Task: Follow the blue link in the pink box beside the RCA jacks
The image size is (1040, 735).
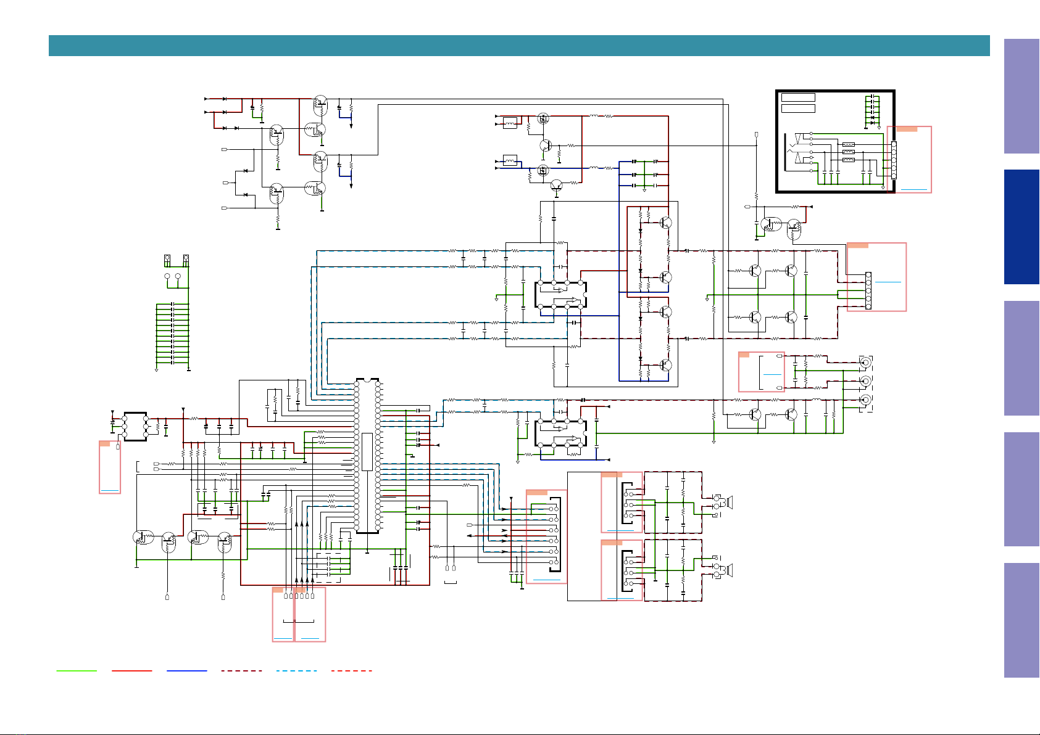Action: pos(772,374)
